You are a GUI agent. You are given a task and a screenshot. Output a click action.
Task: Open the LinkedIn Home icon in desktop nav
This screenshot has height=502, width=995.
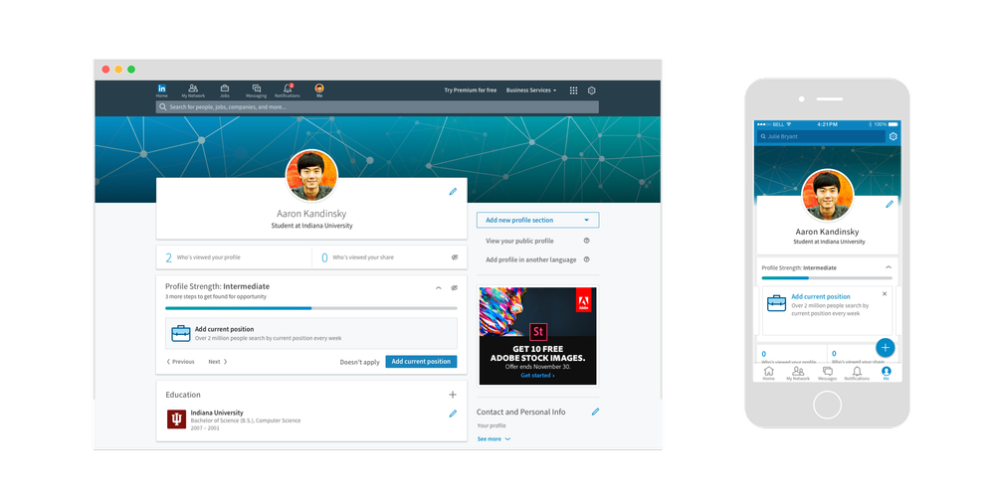coord(162,90)
